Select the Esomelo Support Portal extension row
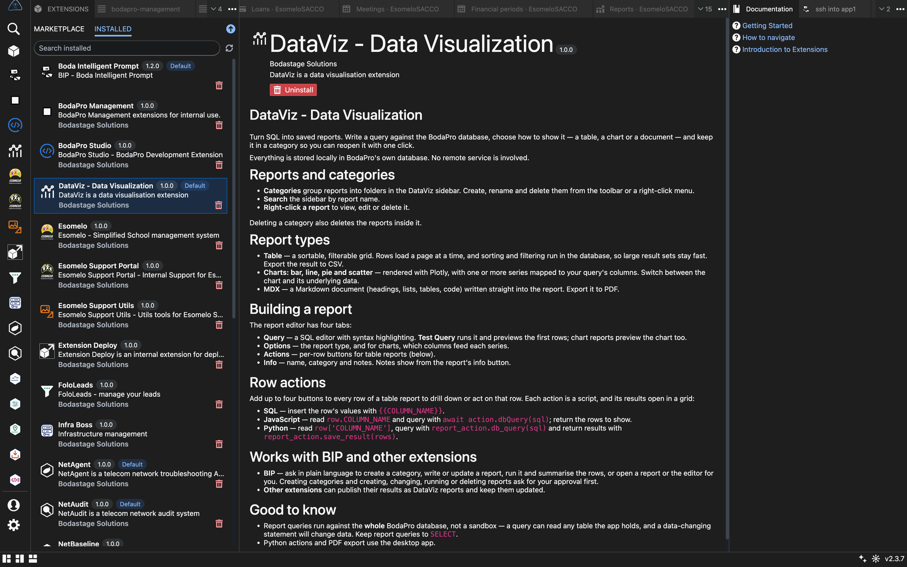Image resolution: width=907 pixels, height=567 pixels. 131,275
